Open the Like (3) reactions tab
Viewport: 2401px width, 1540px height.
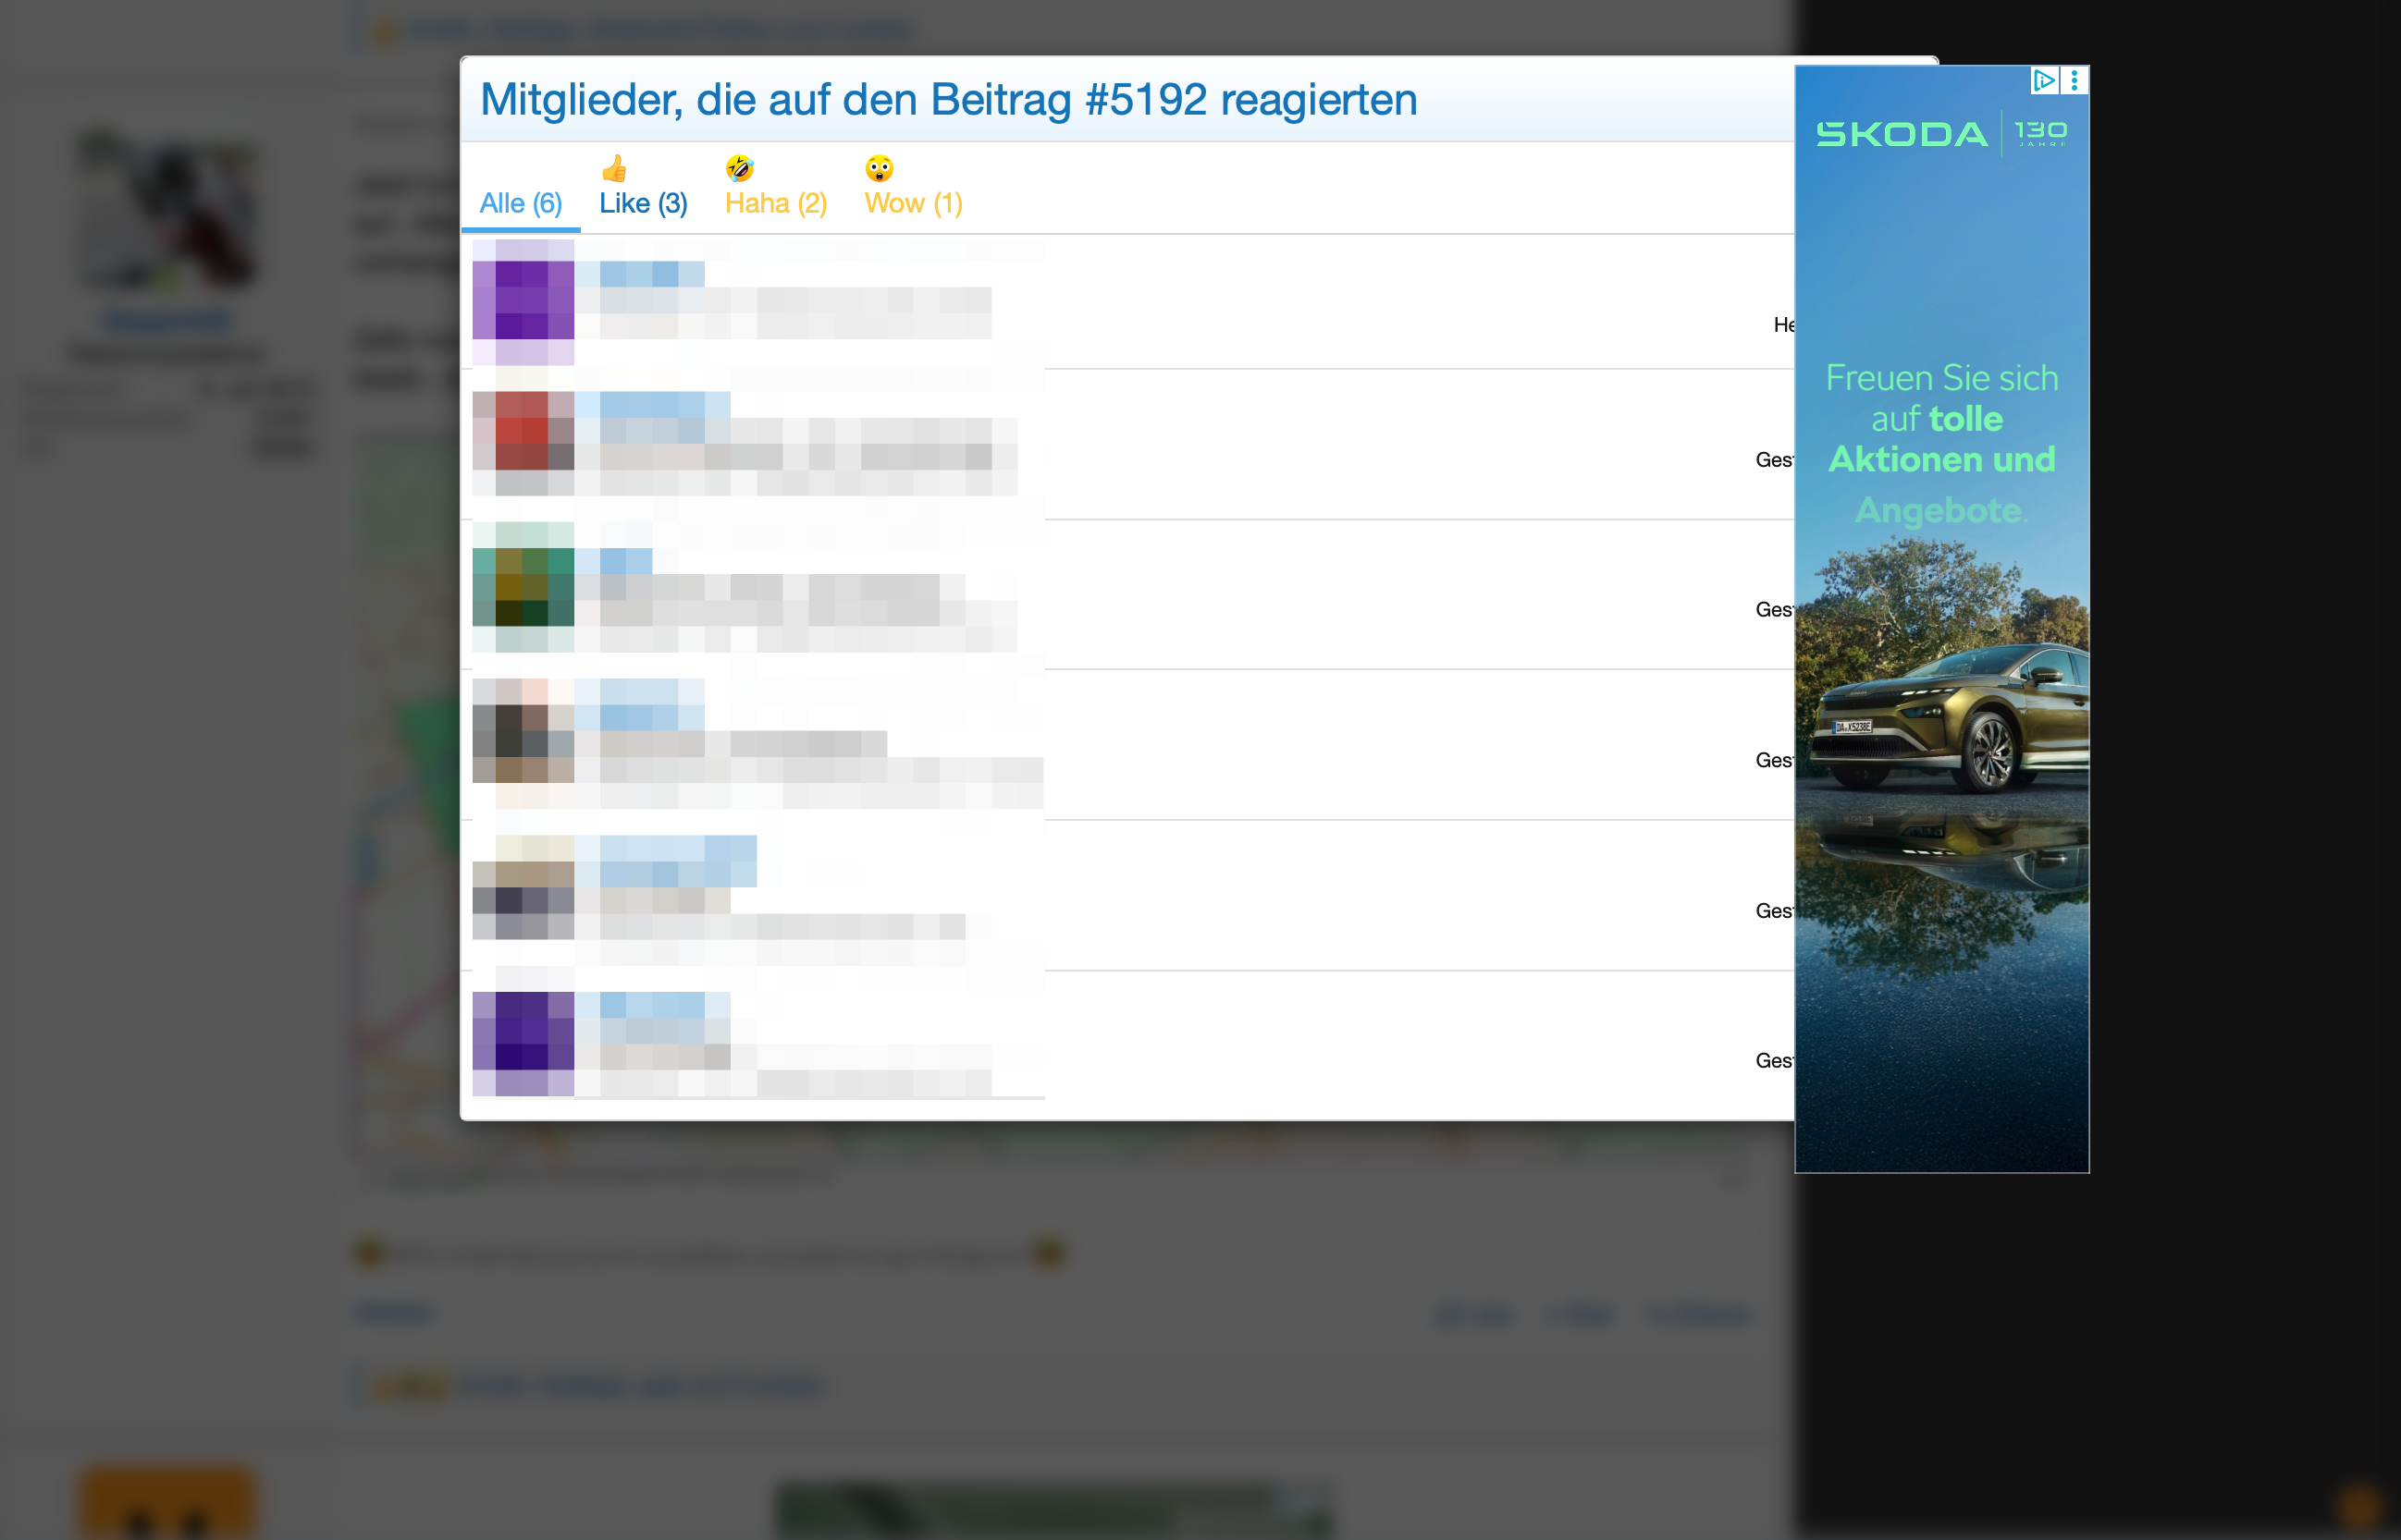tap(642, 203)
